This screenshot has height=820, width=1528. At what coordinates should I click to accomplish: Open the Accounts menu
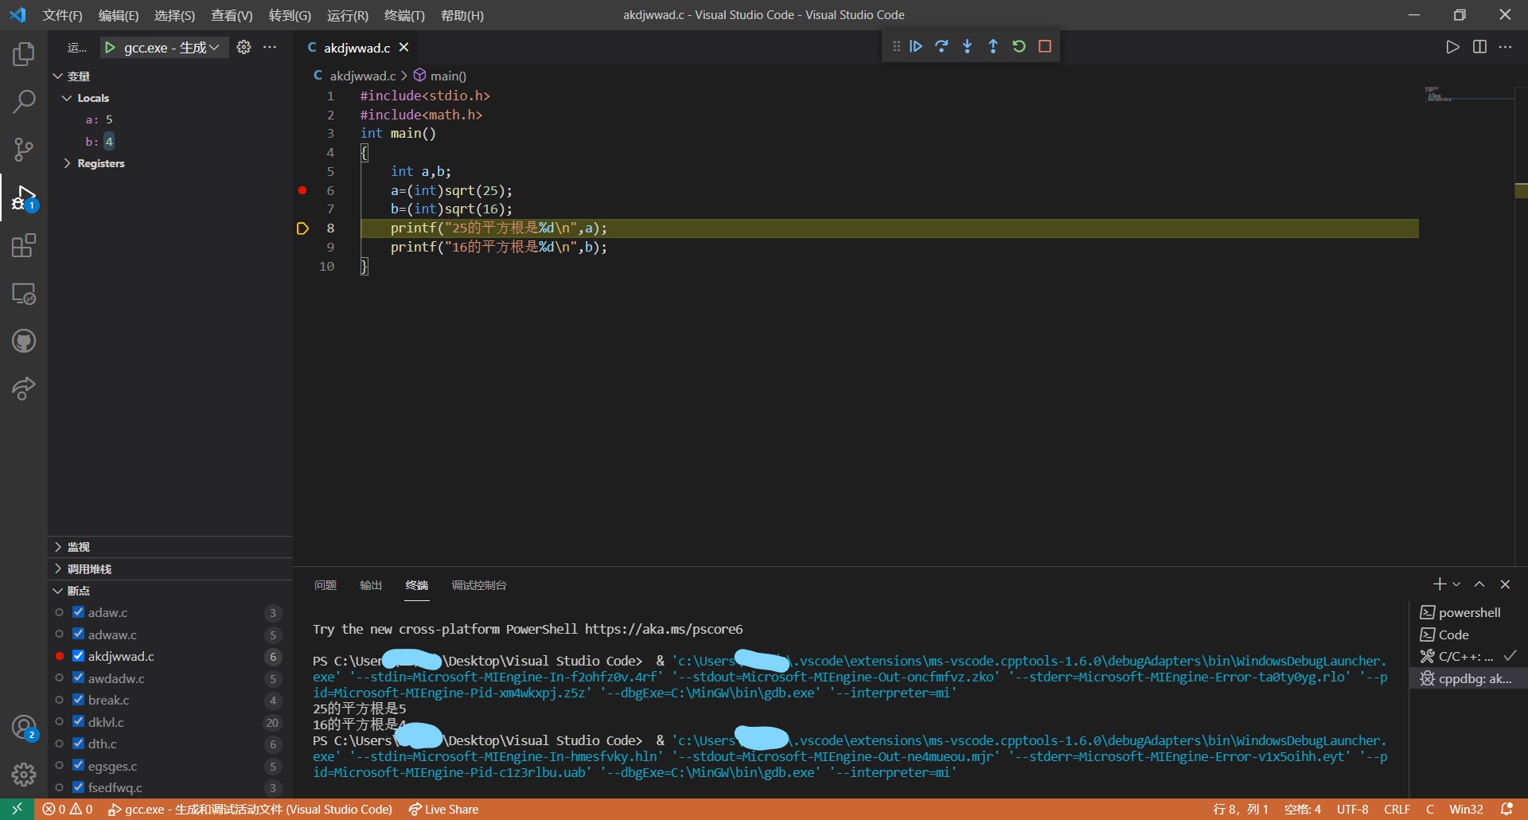click(24, 728)
